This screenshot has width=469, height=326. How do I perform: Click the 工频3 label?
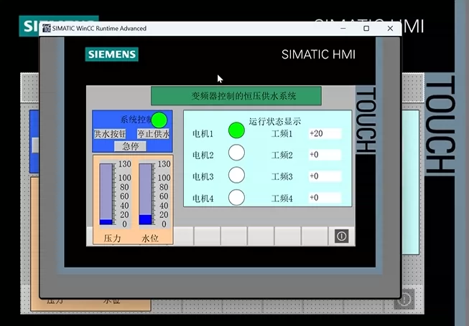pos(282,176)
